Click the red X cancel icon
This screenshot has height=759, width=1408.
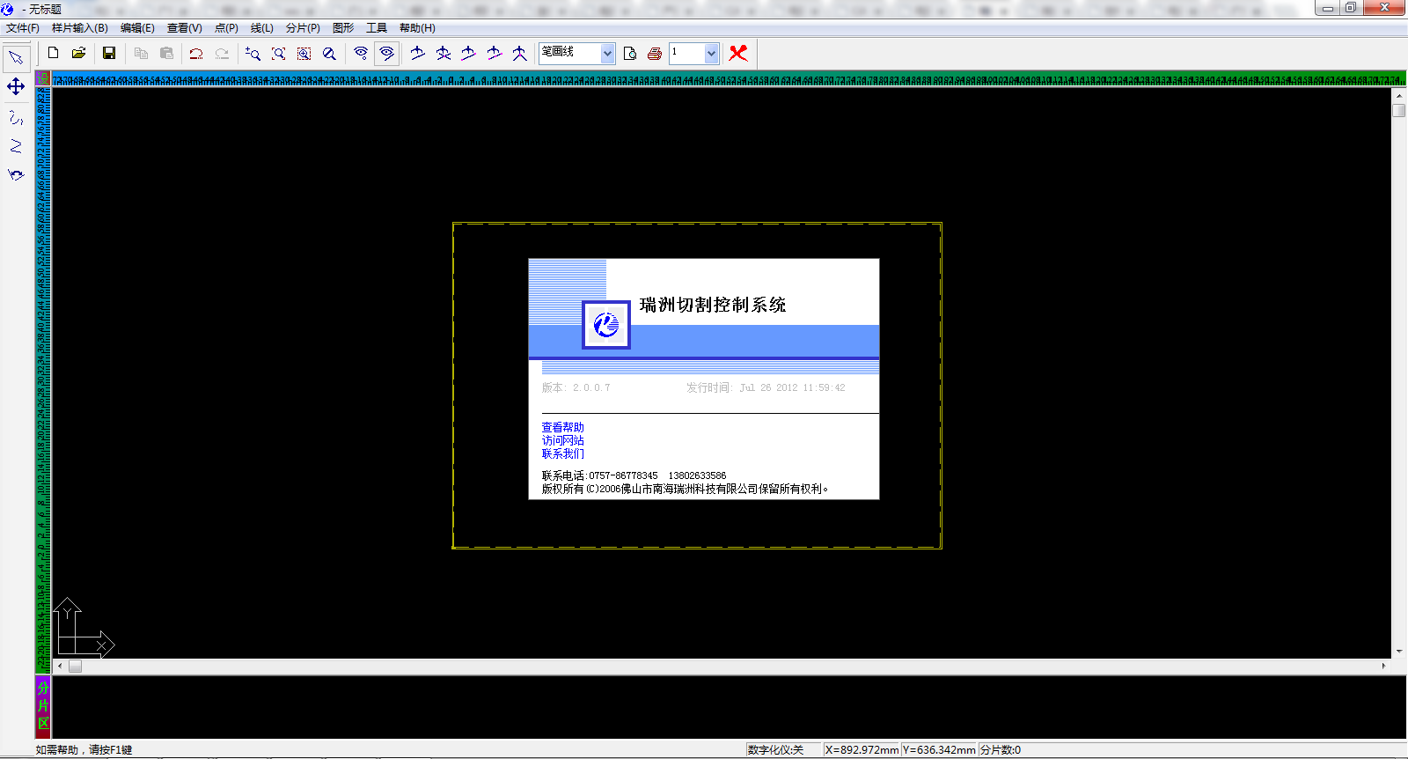click(738, 53)
